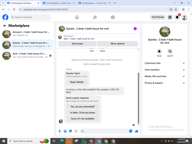Open Chrome three-dot menu
Screen dimensions: 192x144
pyautogui.click(x=189, y=10)
